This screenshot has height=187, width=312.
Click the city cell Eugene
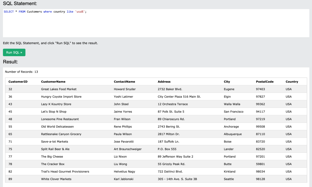pos(229,89)
